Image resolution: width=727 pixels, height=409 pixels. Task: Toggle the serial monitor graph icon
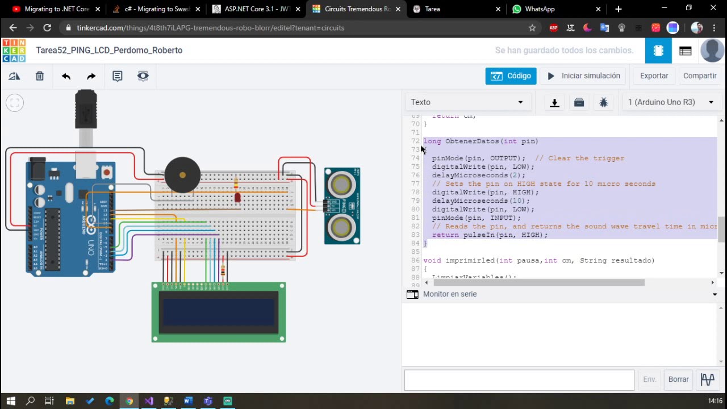click(x=708, y=379)
